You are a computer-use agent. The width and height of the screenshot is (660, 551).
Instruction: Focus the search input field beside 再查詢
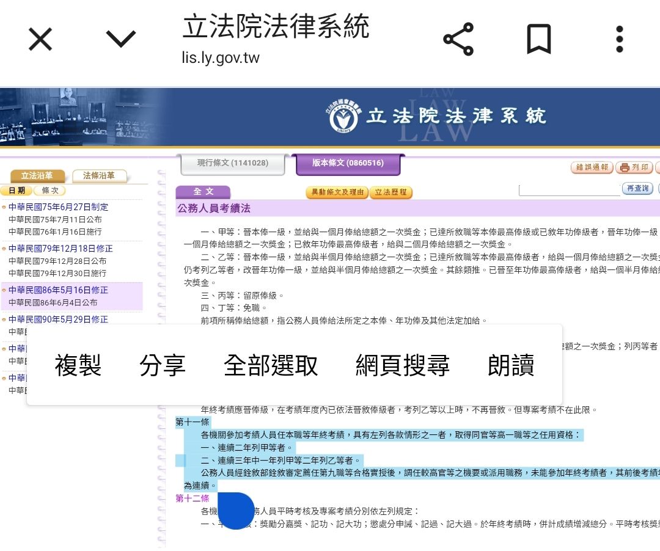[568, 190]
